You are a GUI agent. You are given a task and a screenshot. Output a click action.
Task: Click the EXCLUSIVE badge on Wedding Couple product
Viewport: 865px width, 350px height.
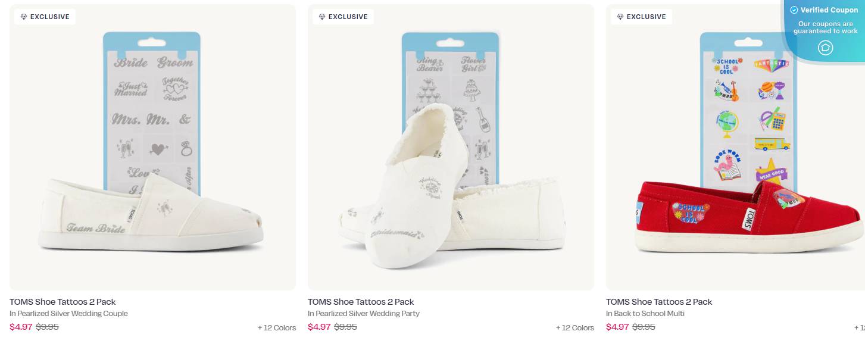coord(45,17)
